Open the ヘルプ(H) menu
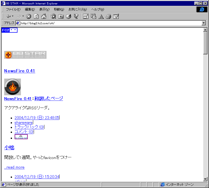209x188 pixels. (x=97, y=9)
